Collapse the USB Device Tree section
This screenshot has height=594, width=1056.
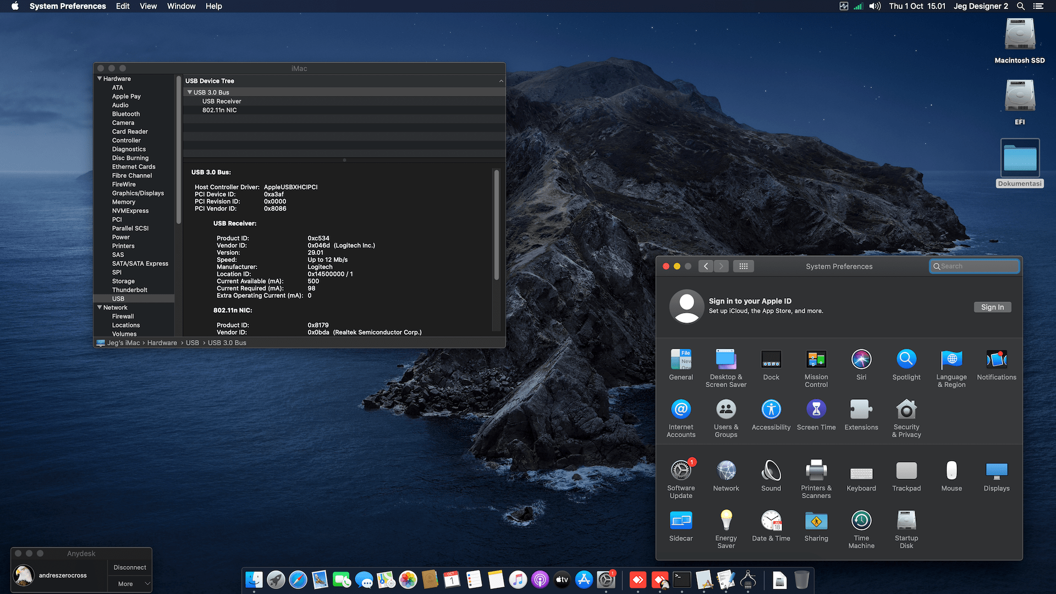pyautogui.click(x=501, y=80)
